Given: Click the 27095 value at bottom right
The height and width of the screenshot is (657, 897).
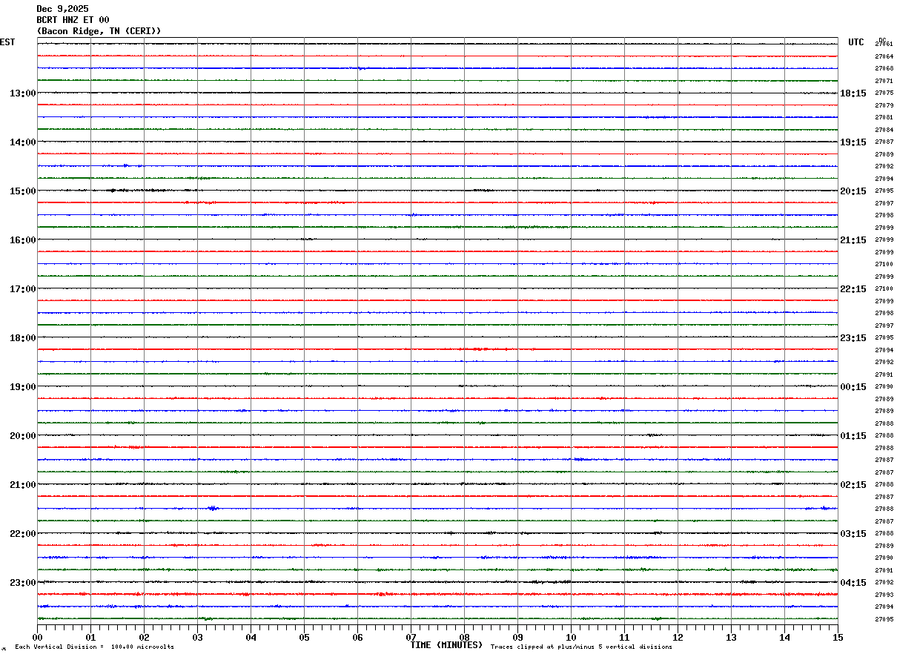Looking at the screenshot, I should pos(884,619).
